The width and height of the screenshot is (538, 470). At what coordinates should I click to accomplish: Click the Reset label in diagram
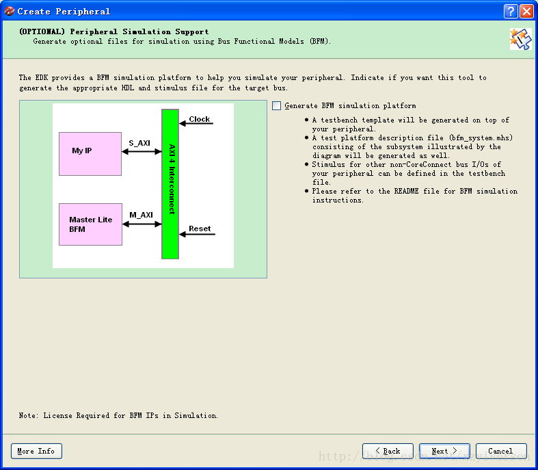pyautogui.click(x=200, y=229)
